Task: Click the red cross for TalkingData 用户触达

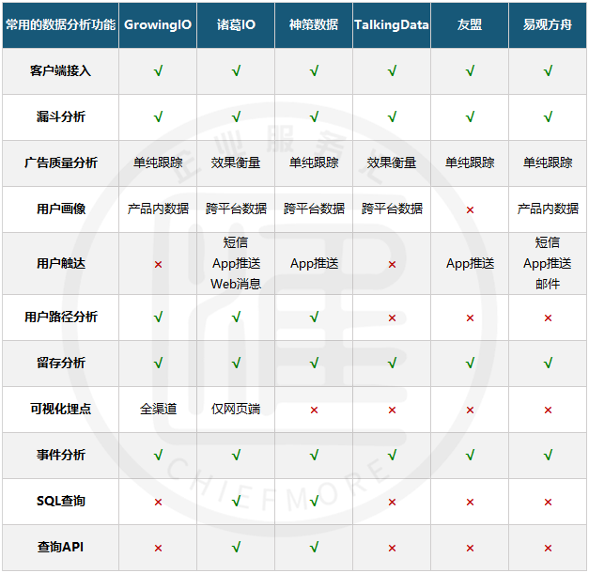Action: [392, 265]
